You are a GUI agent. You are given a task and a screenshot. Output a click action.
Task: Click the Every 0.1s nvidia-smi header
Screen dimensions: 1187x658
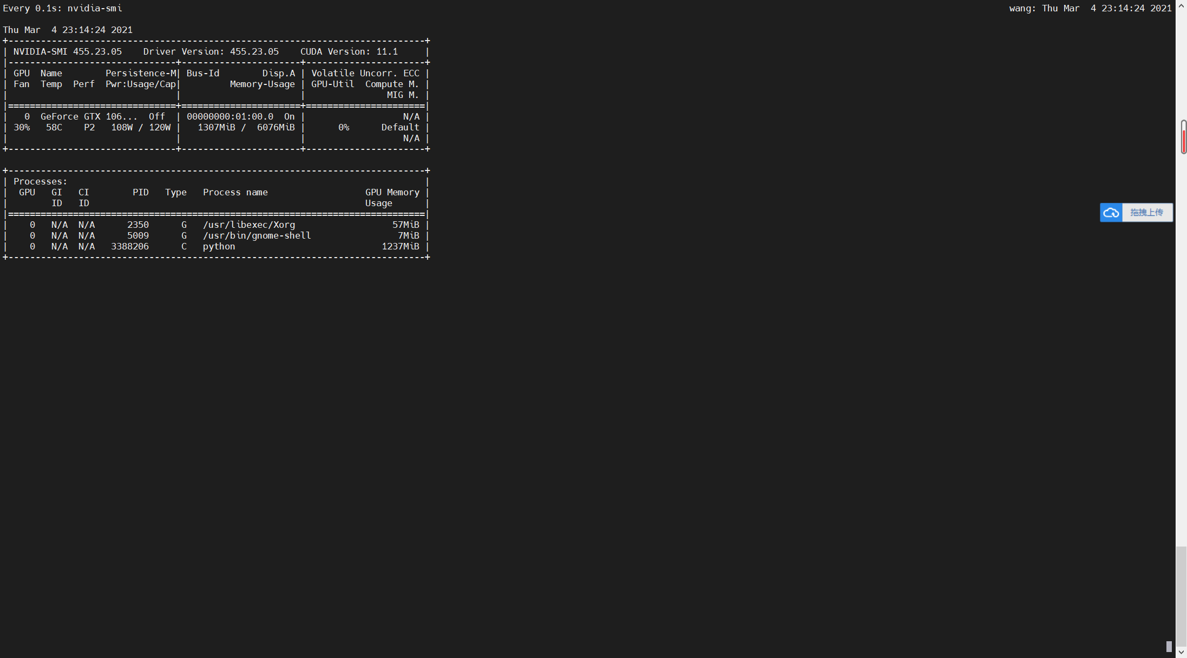61,8
